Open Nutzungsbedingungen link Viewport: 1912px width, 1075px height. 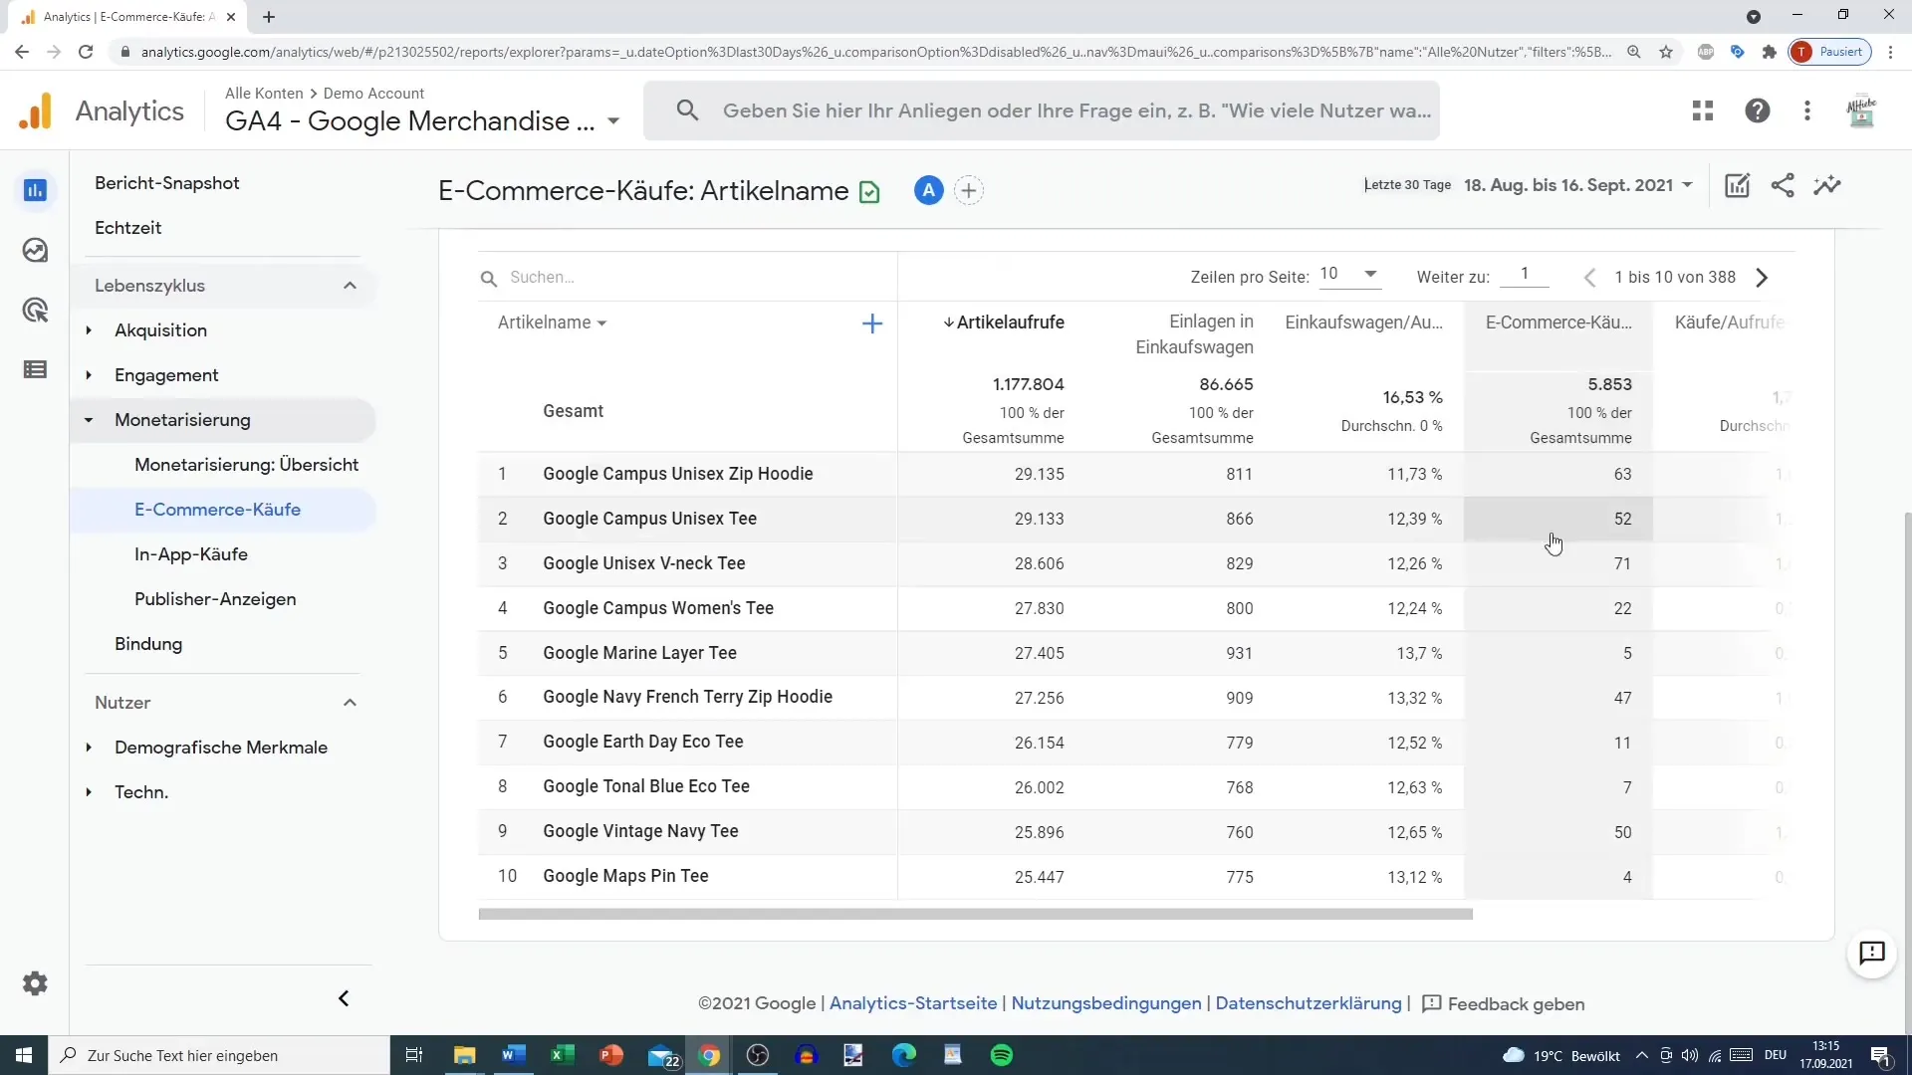pyautogui.click(x=1106, y=1003)
